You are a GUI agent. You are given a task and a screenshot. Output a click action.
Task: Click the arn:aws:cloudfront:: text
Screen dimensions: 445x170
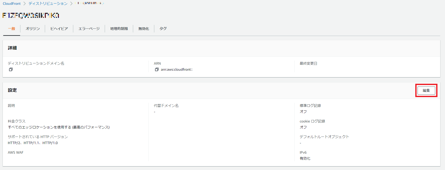pyautogui.click(x=177, y=70)
